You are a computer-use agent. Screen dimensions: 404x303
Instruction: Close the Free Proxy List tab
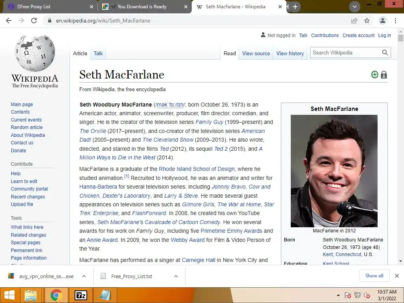click(x=92, y=7)
